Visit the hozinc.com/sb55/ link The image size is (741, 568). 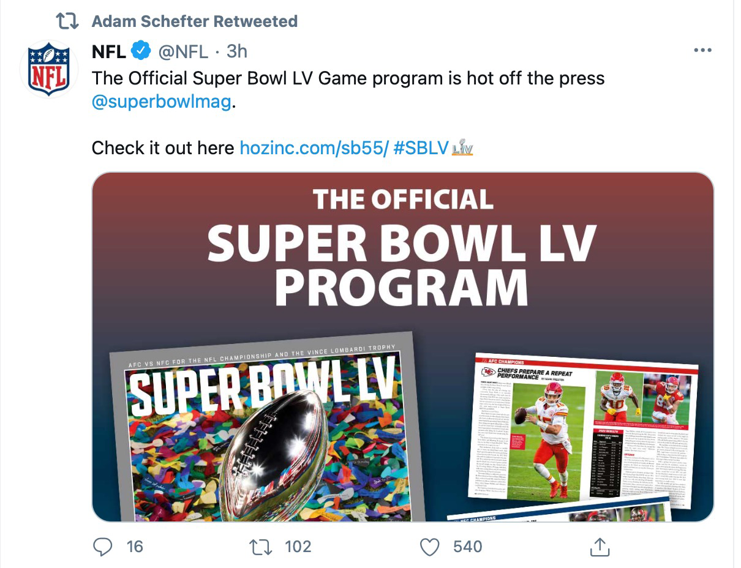tap(314, 148)
